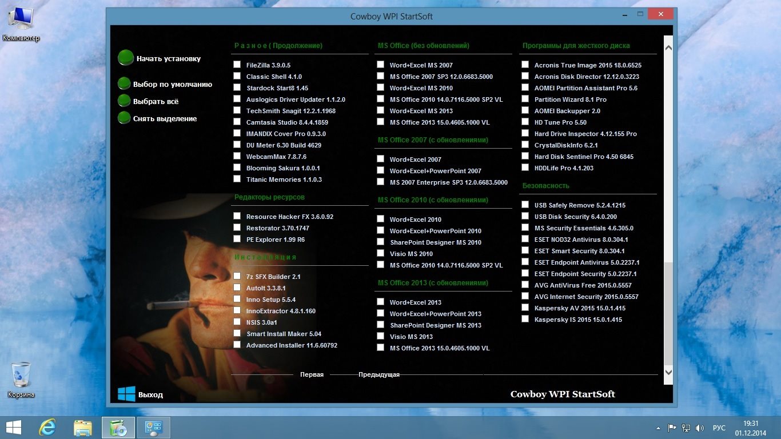This screenshot has height=439, width=781.
Task: Click the NSIS 3.0a1 label
Action: click(x=261, y=322)
